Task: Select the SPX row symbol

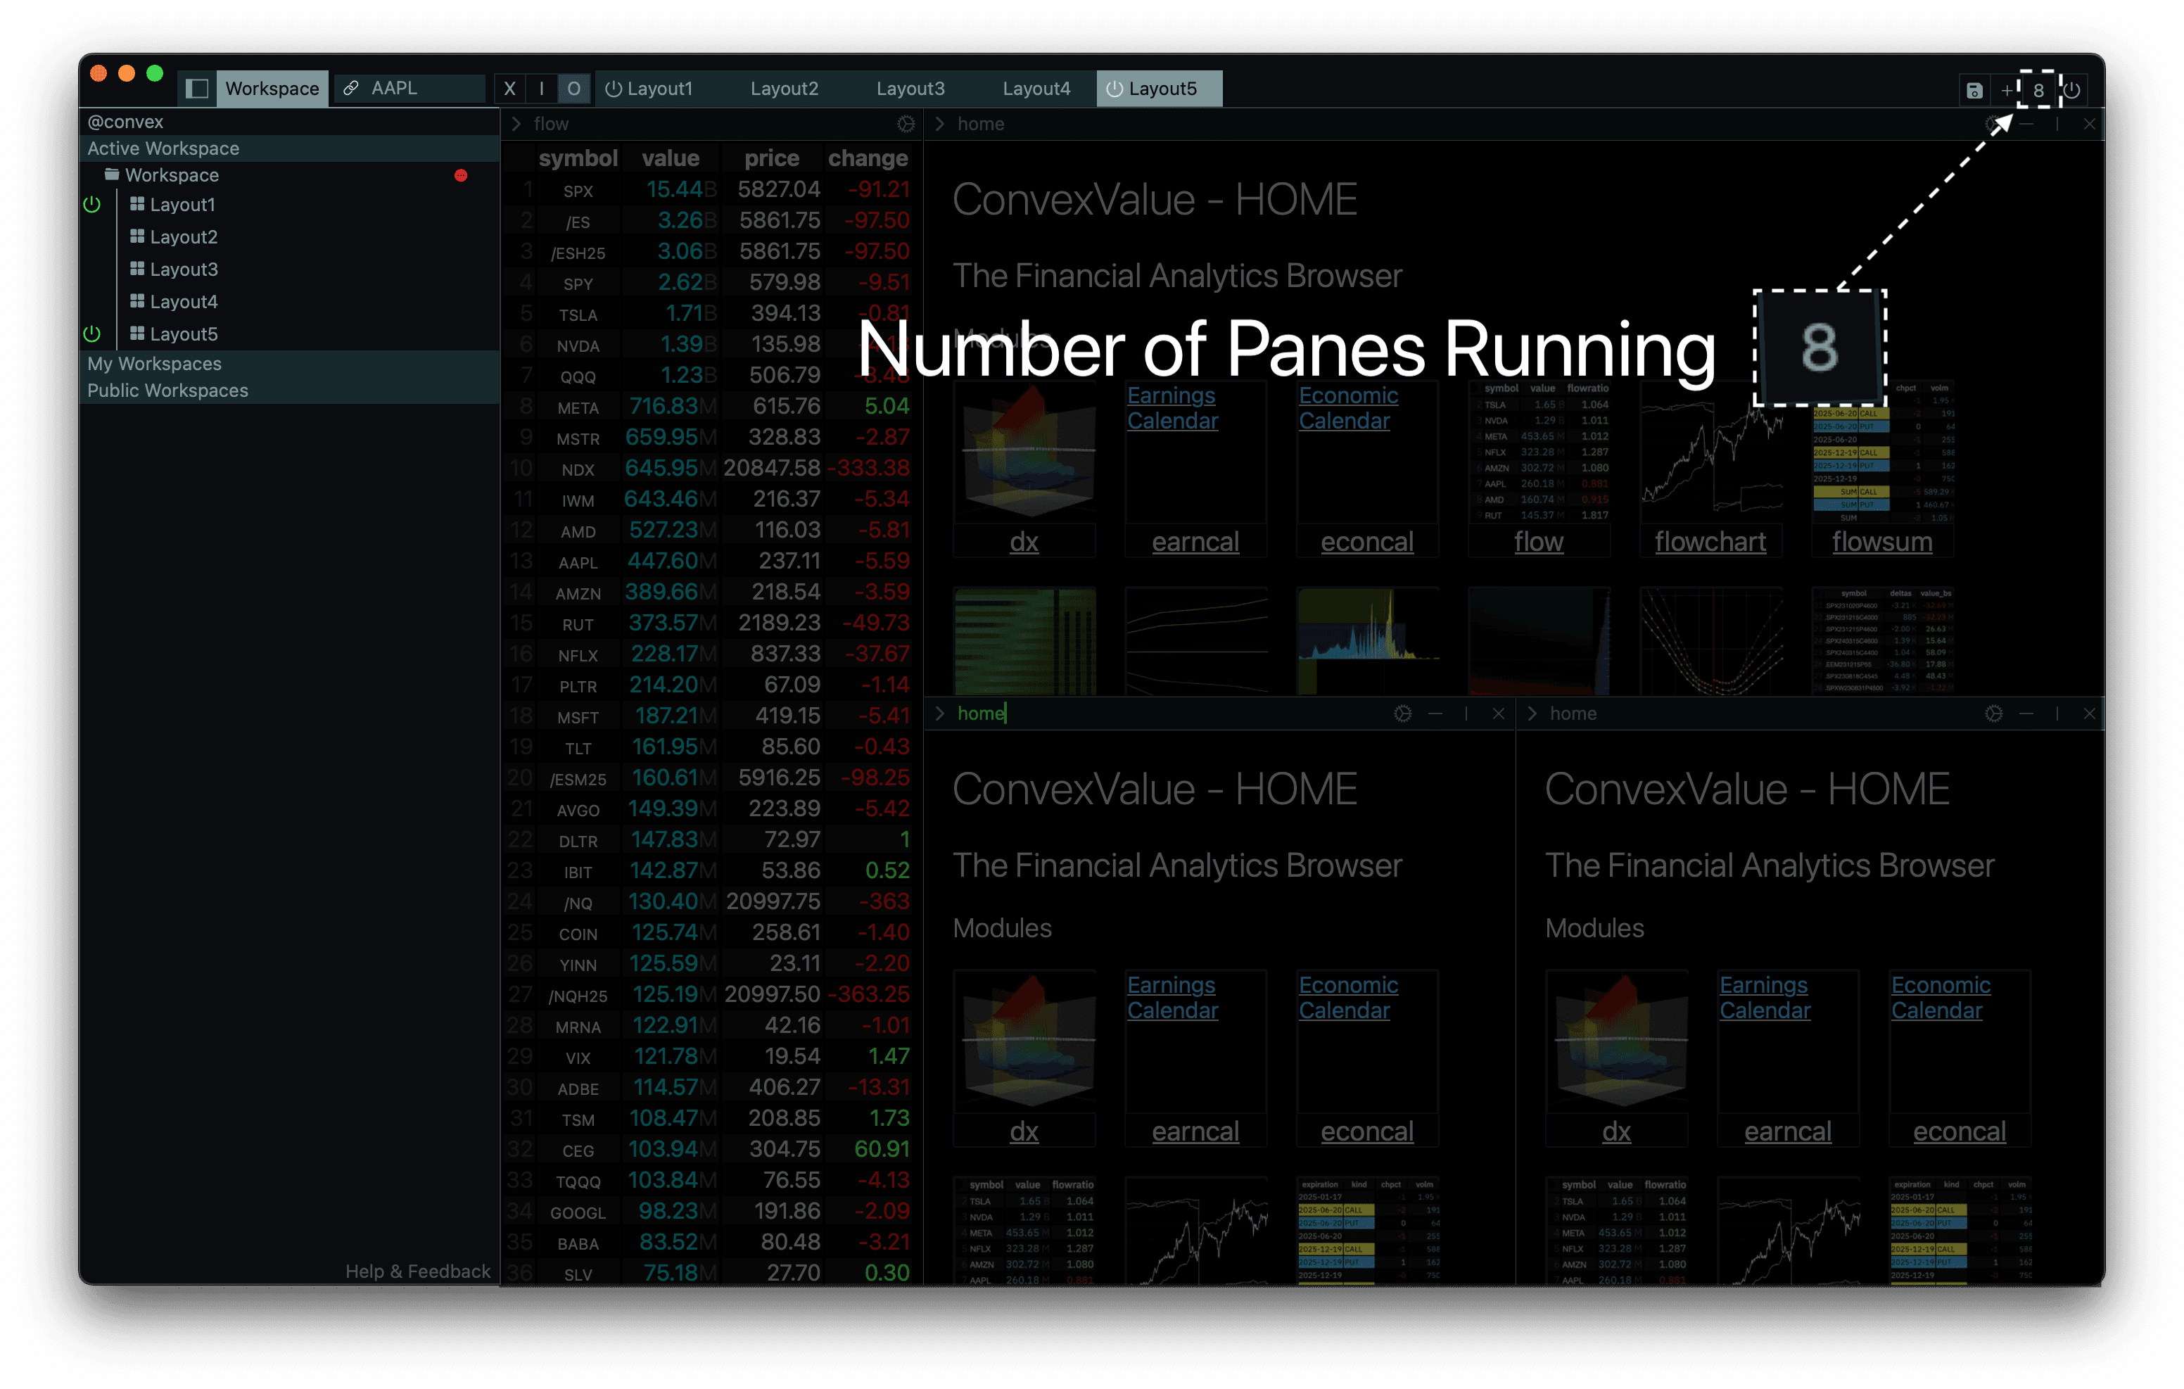Action: point(578,191)
